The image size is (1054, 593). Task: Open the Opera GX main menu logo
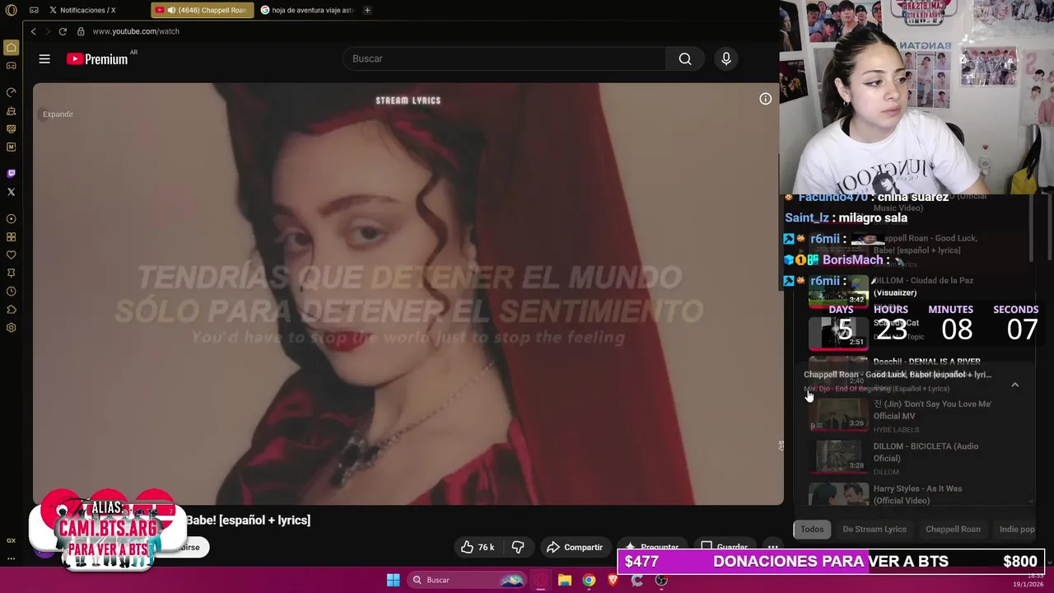[11, 10]
